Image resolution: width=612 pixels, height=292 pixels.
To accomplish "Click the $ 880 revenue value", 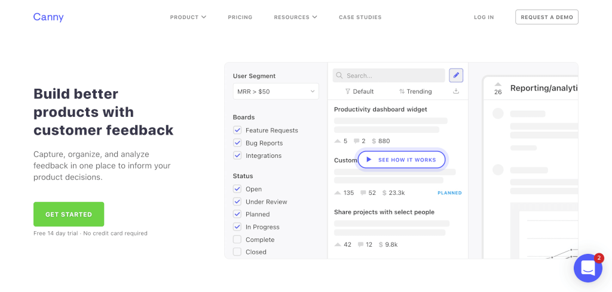I will pyautogui.click(x=381, y=141).
